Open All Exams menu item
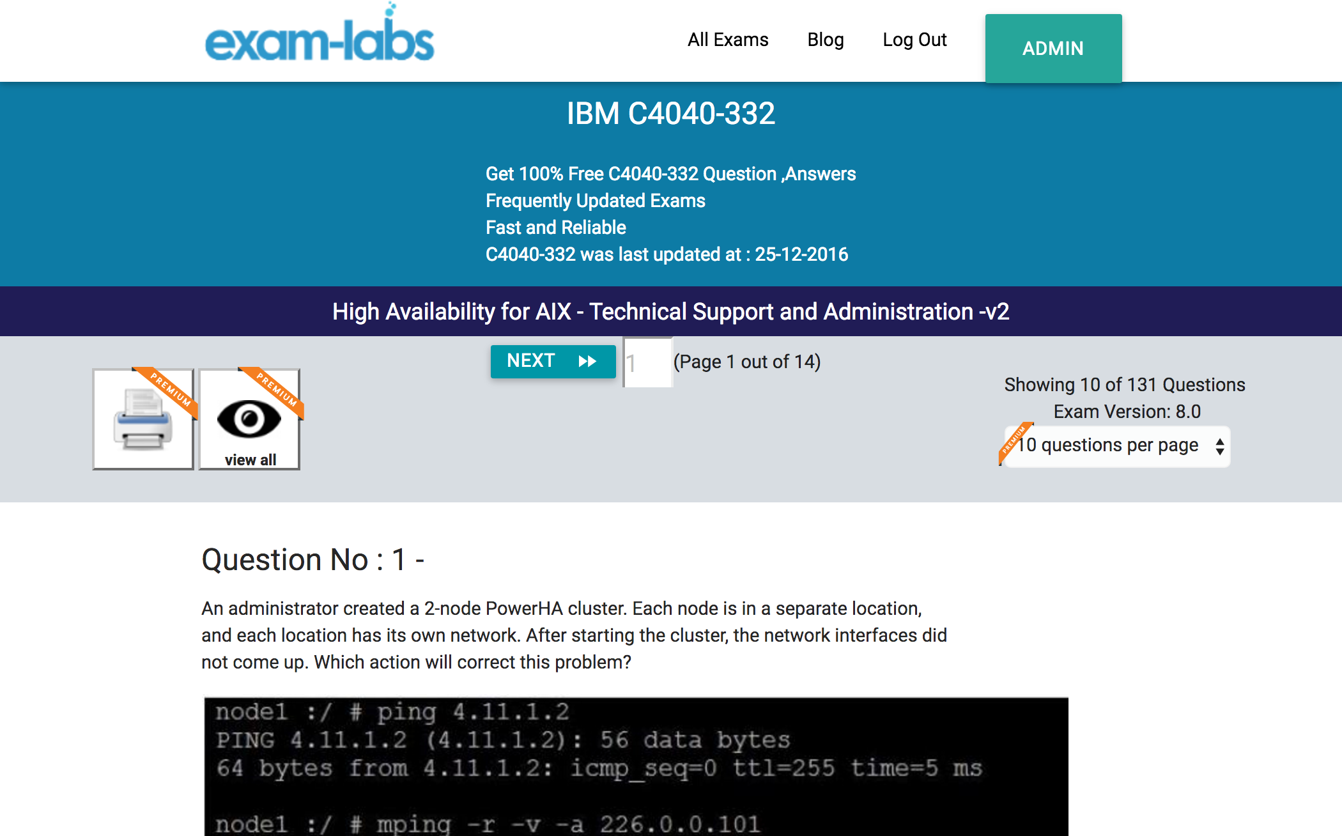The image size is (1342, 836). (x=728, y=40)
